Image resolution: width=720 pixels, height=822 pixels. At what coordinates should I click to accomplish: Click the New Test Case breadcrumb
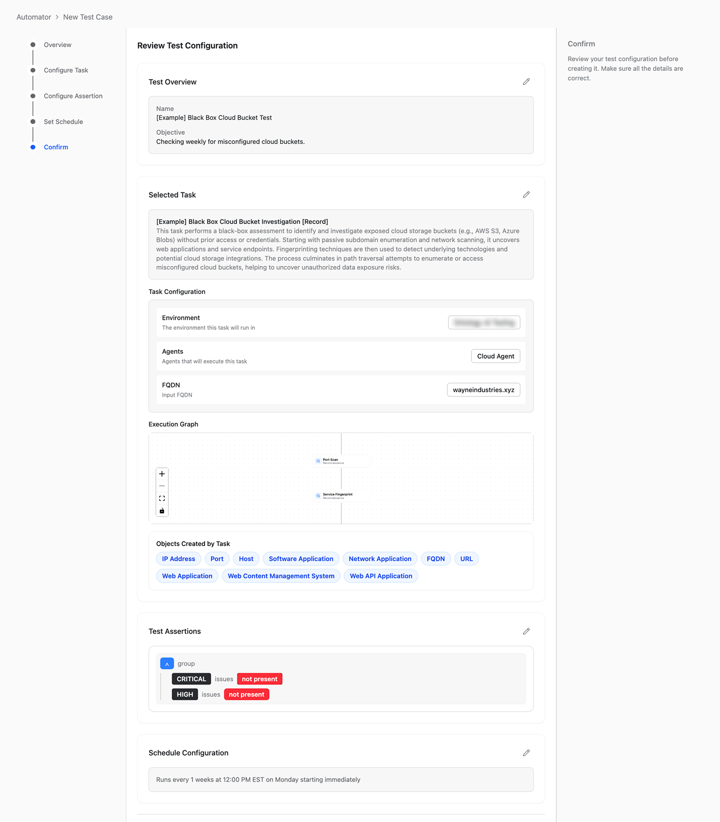coord(88,17)
